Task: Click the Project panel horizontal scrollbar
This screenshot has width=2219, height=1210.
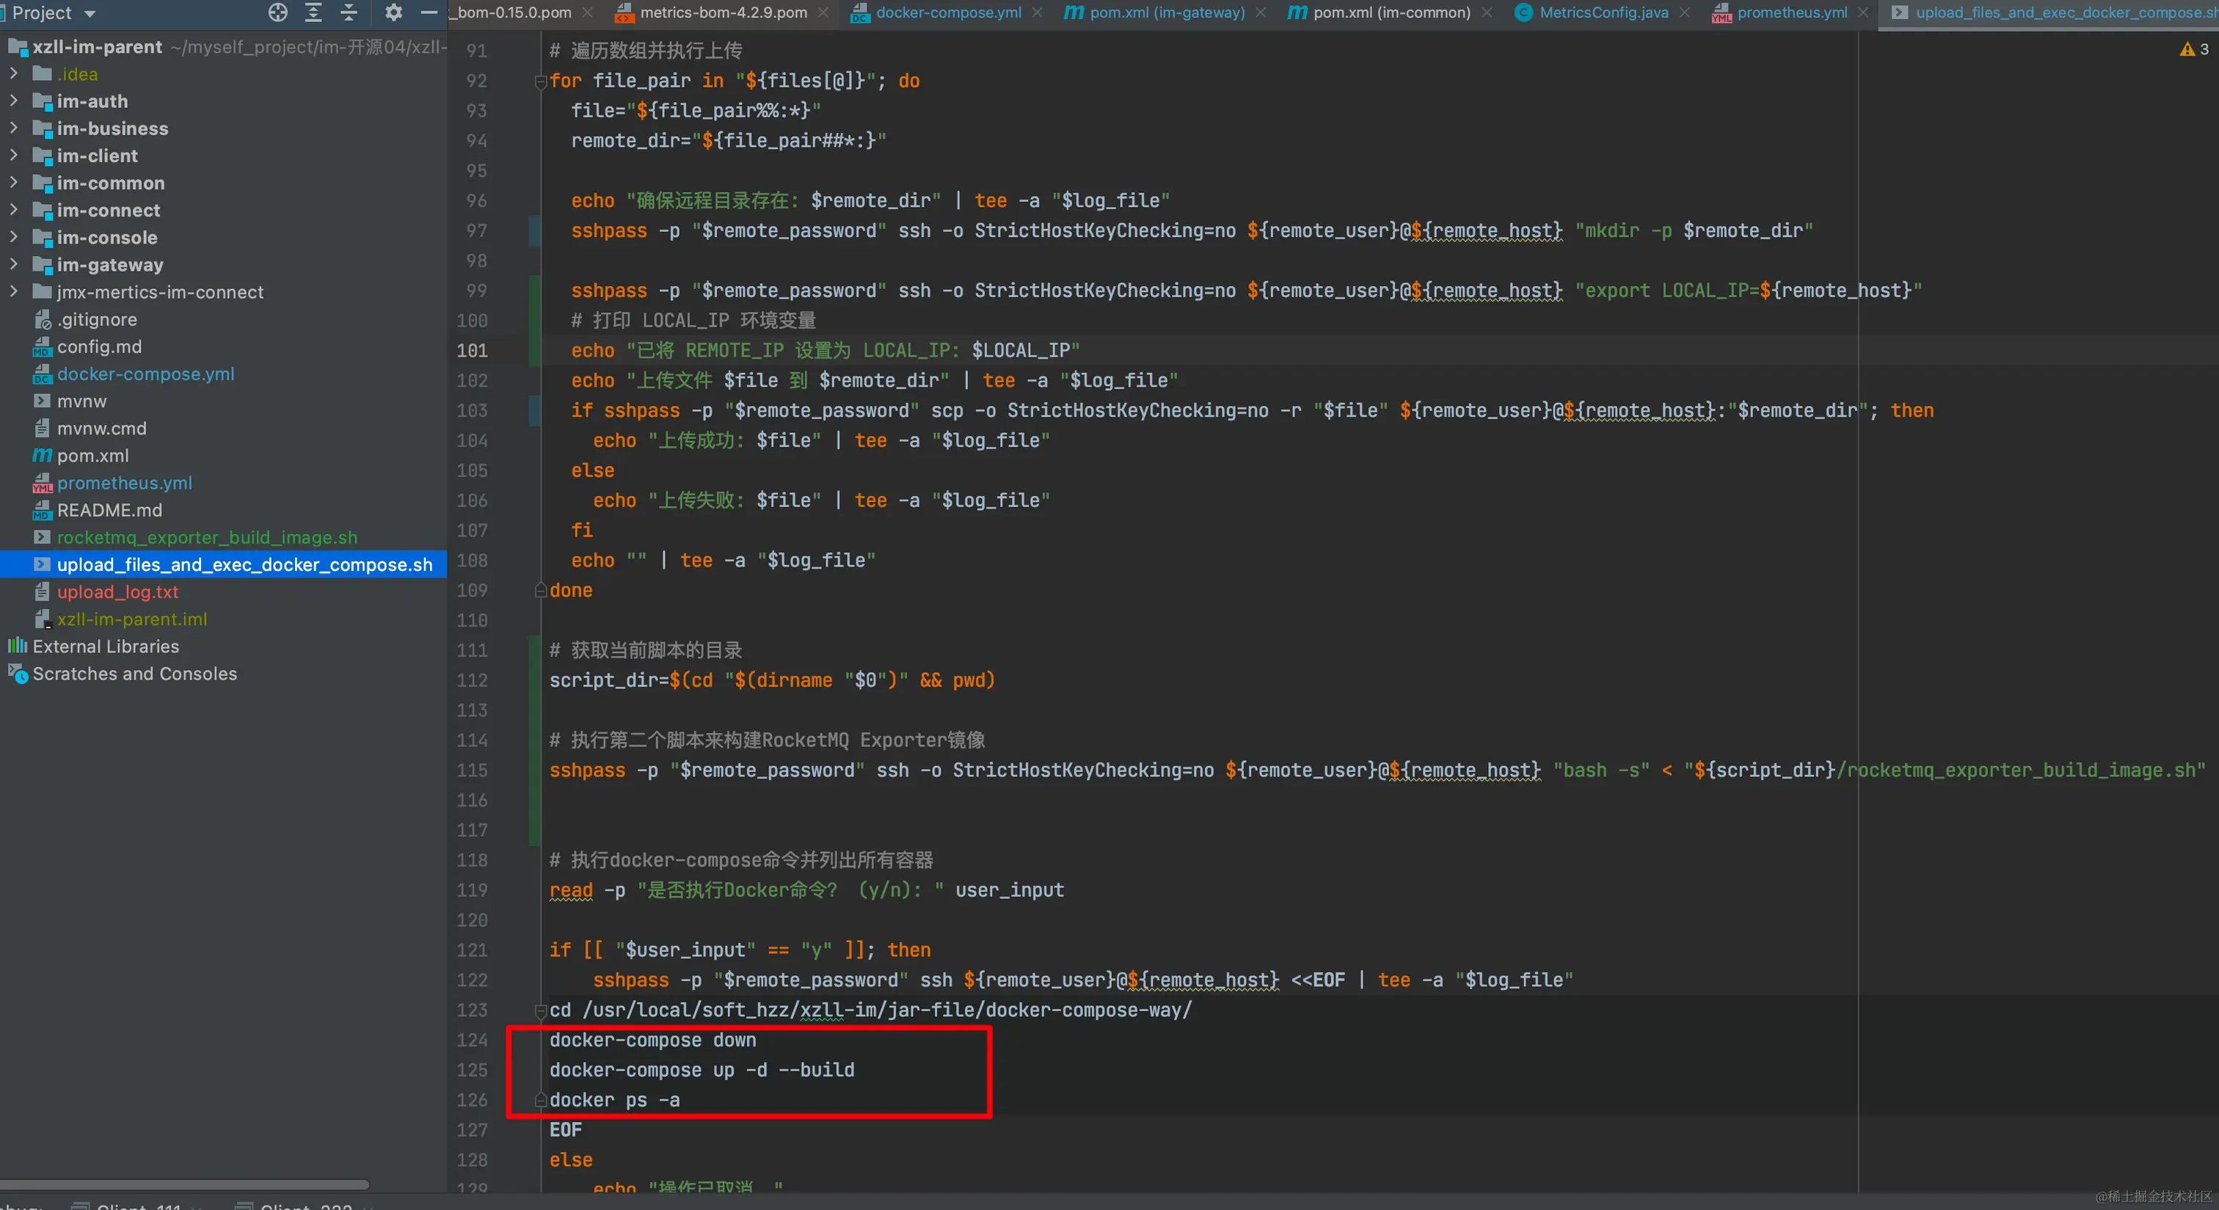Action: tap(184, 1184)
